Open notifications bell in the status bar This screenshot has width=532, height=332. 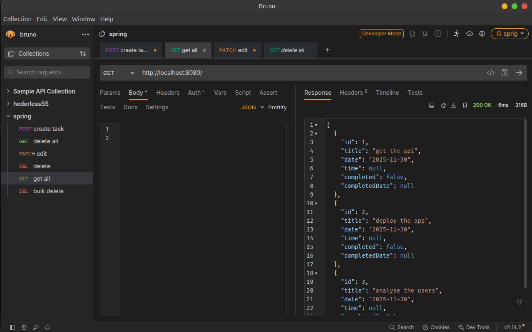click(x=47, y=327)
